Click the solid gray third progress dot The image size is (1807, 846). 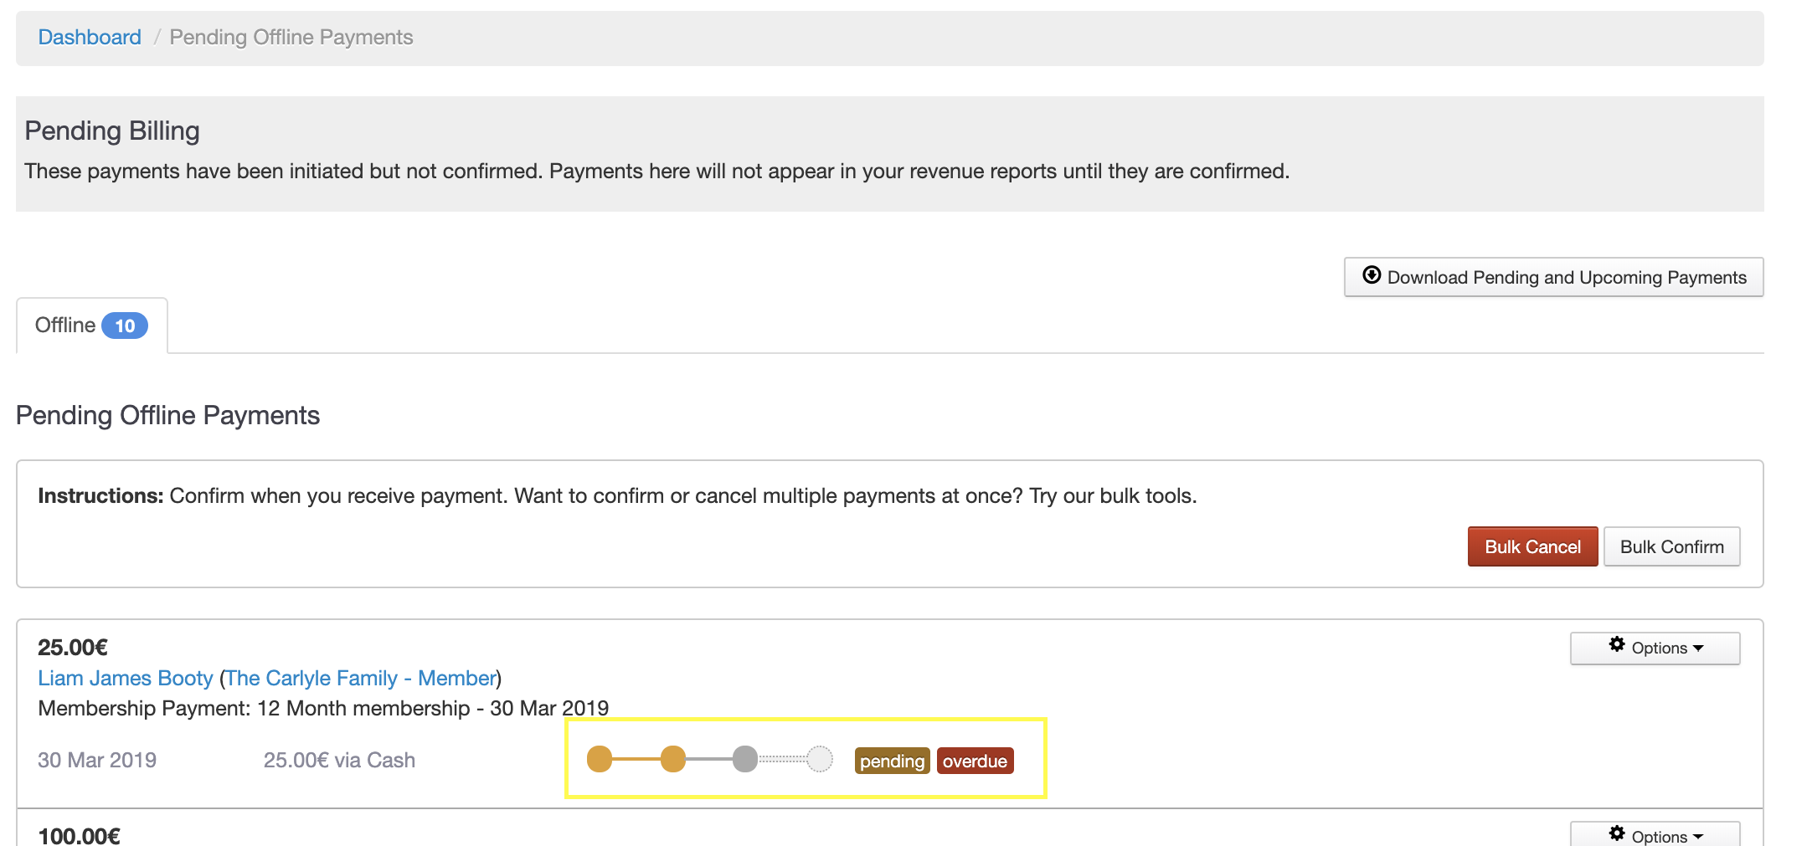click(x=744, y=759)
